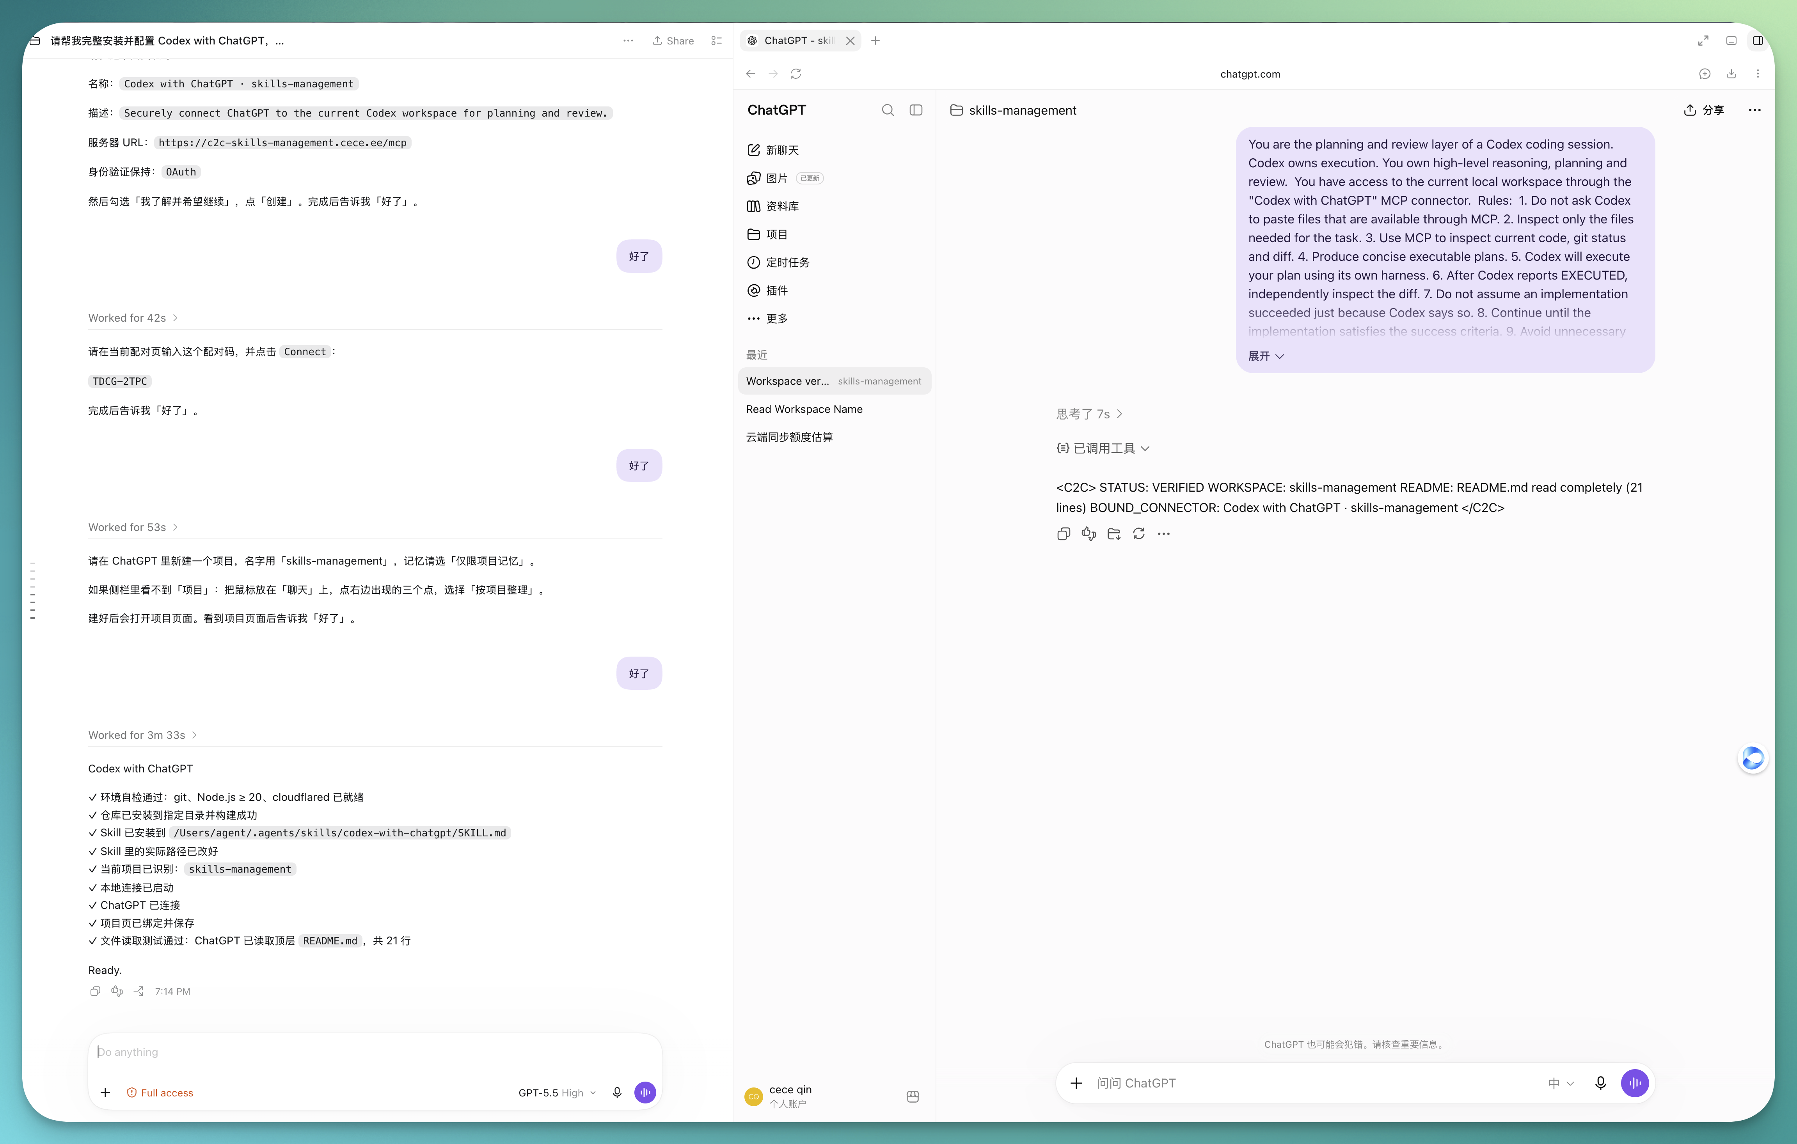This screenshot has width=1797, height=1144.
Task: Start ChatGPT voice mode
Action: tap(1634, 1083)
